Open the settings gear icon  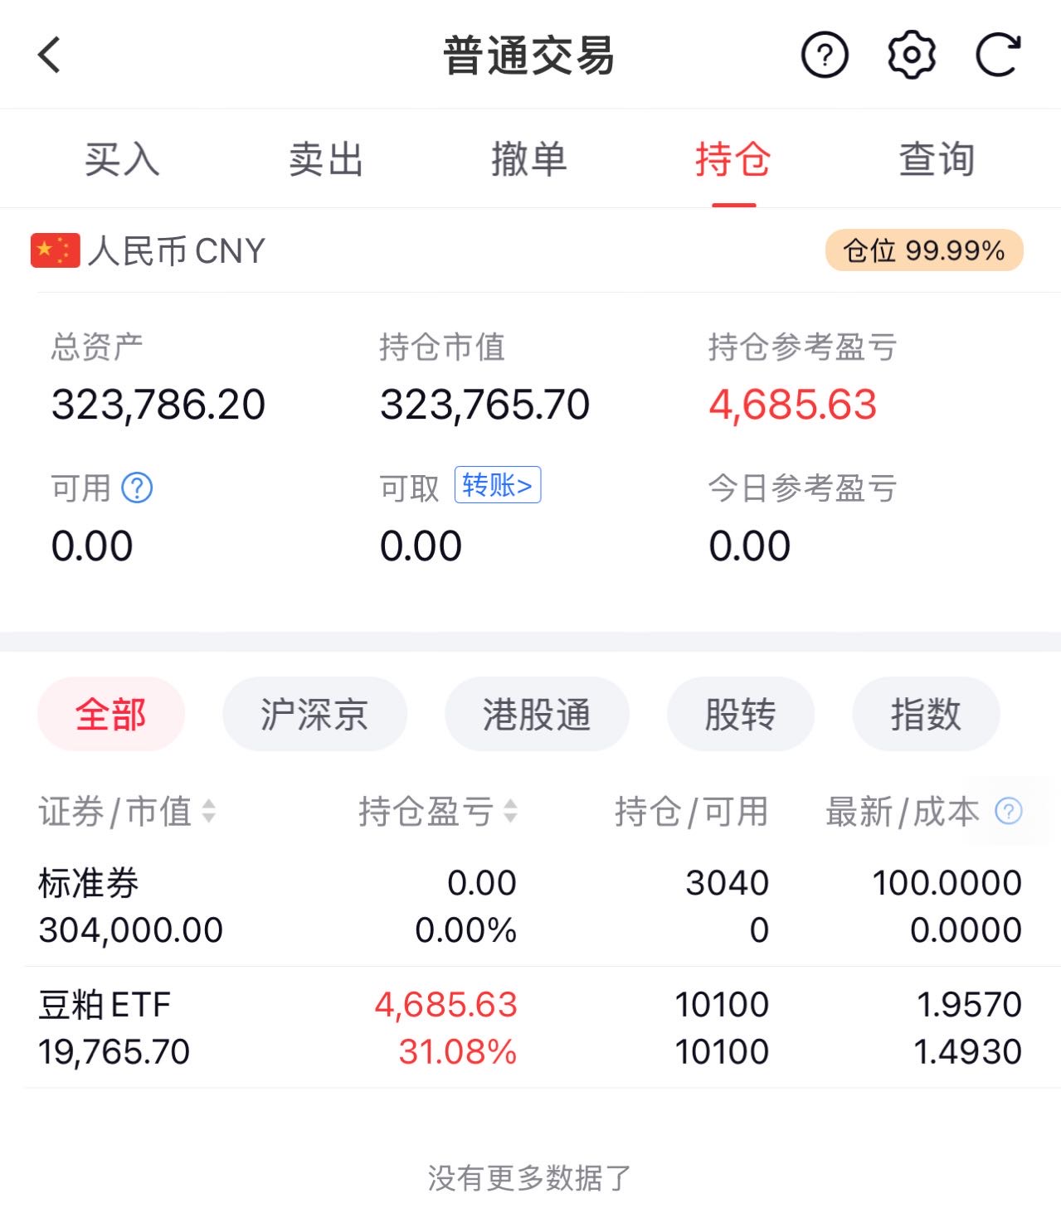point(912,56)
